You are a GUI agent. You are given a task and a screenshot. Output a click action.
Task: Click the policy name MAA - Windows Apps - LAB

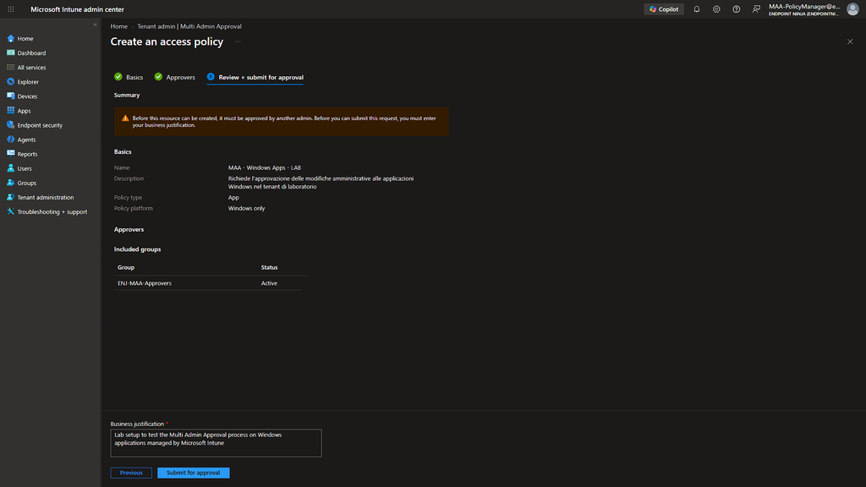(x=265, y=168)
